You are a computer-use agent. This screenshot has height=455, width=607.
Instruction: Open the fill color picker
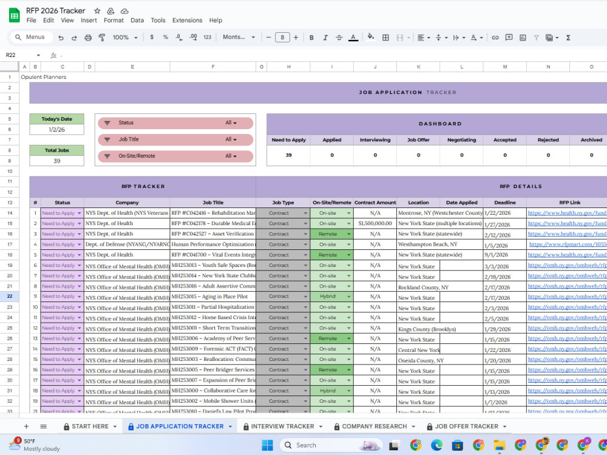(371, 37)
